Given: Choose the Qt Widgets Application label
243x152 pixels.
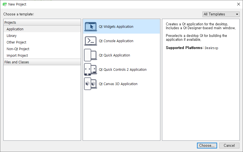Looking at the screenshot, I should 116,27.
